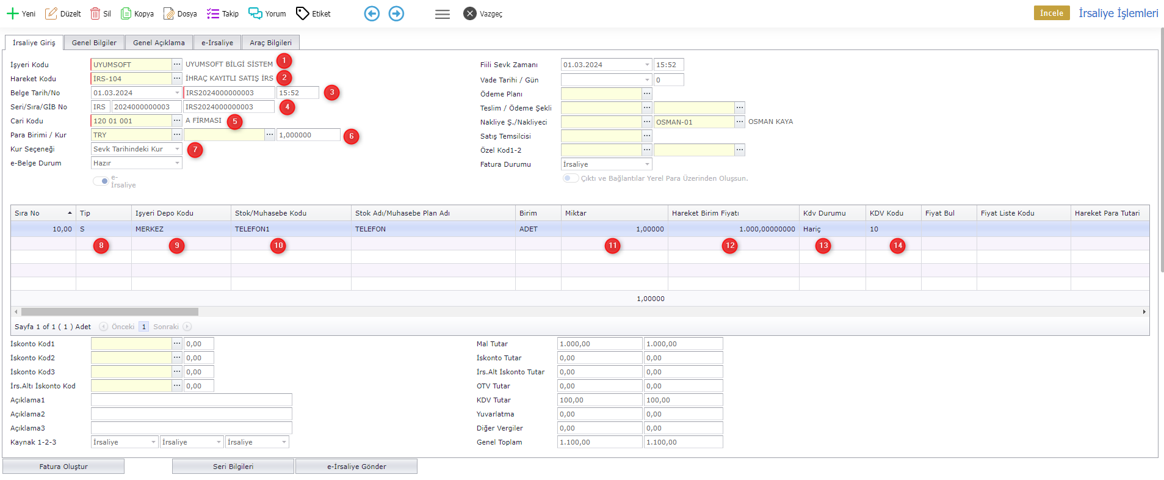Click the e-İrsaliye Gönder button
Viewport: 1164px width, 480px height.
coord(356,467)
